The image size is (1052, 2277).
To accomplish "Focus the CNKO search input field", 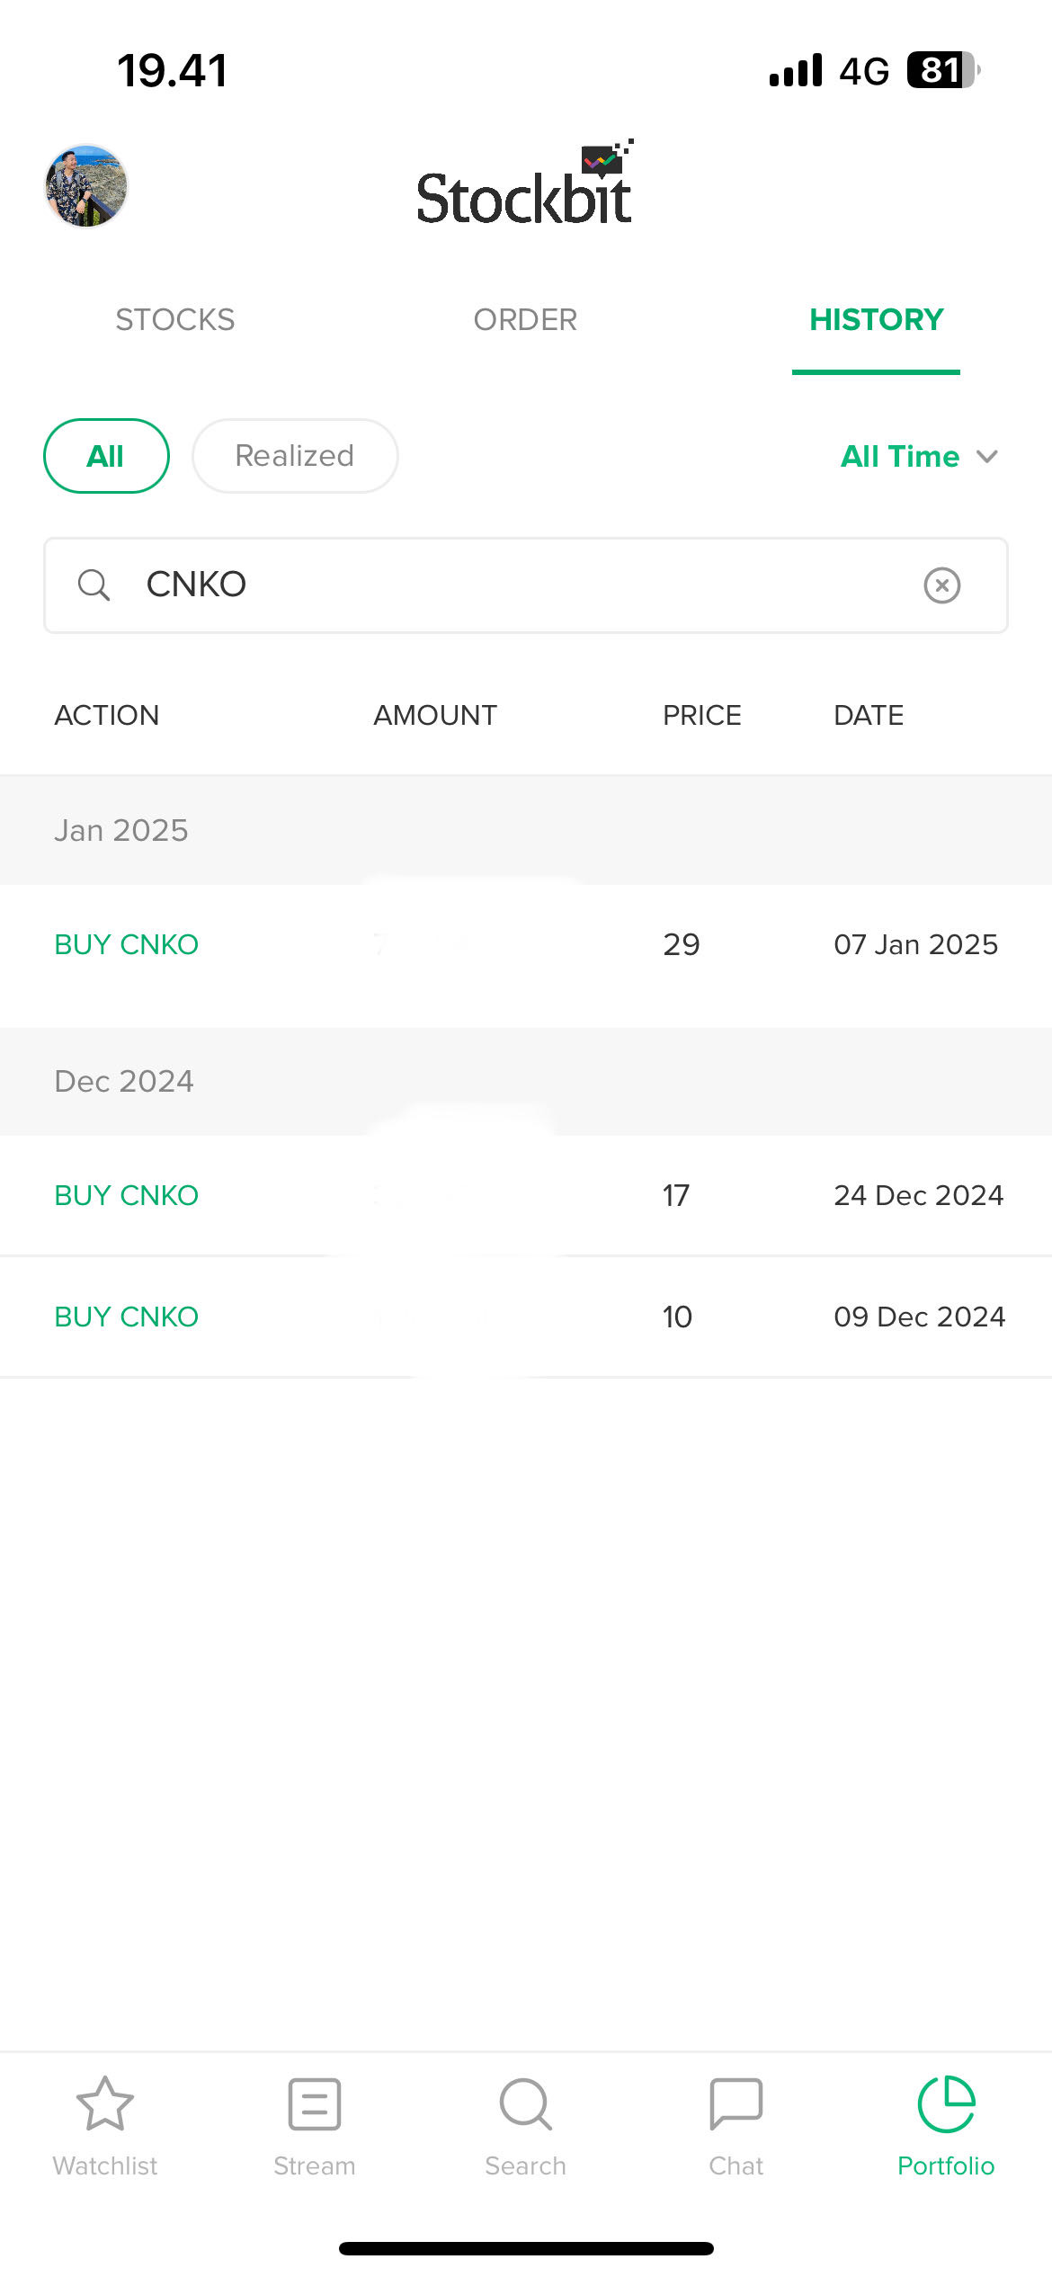I will tap(522, 585).
